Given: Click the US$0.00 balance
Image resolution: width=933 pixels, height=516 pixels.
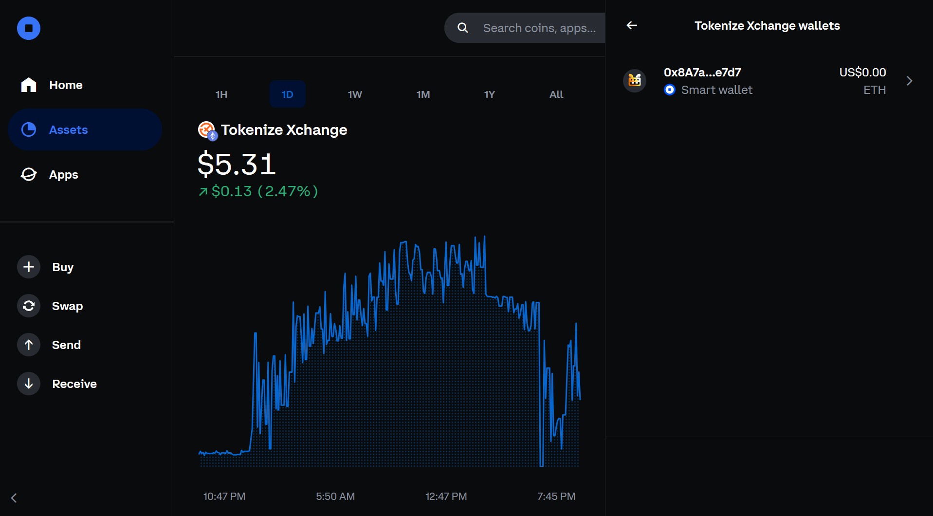Looking at the screenshot, I should click(862, 73).
